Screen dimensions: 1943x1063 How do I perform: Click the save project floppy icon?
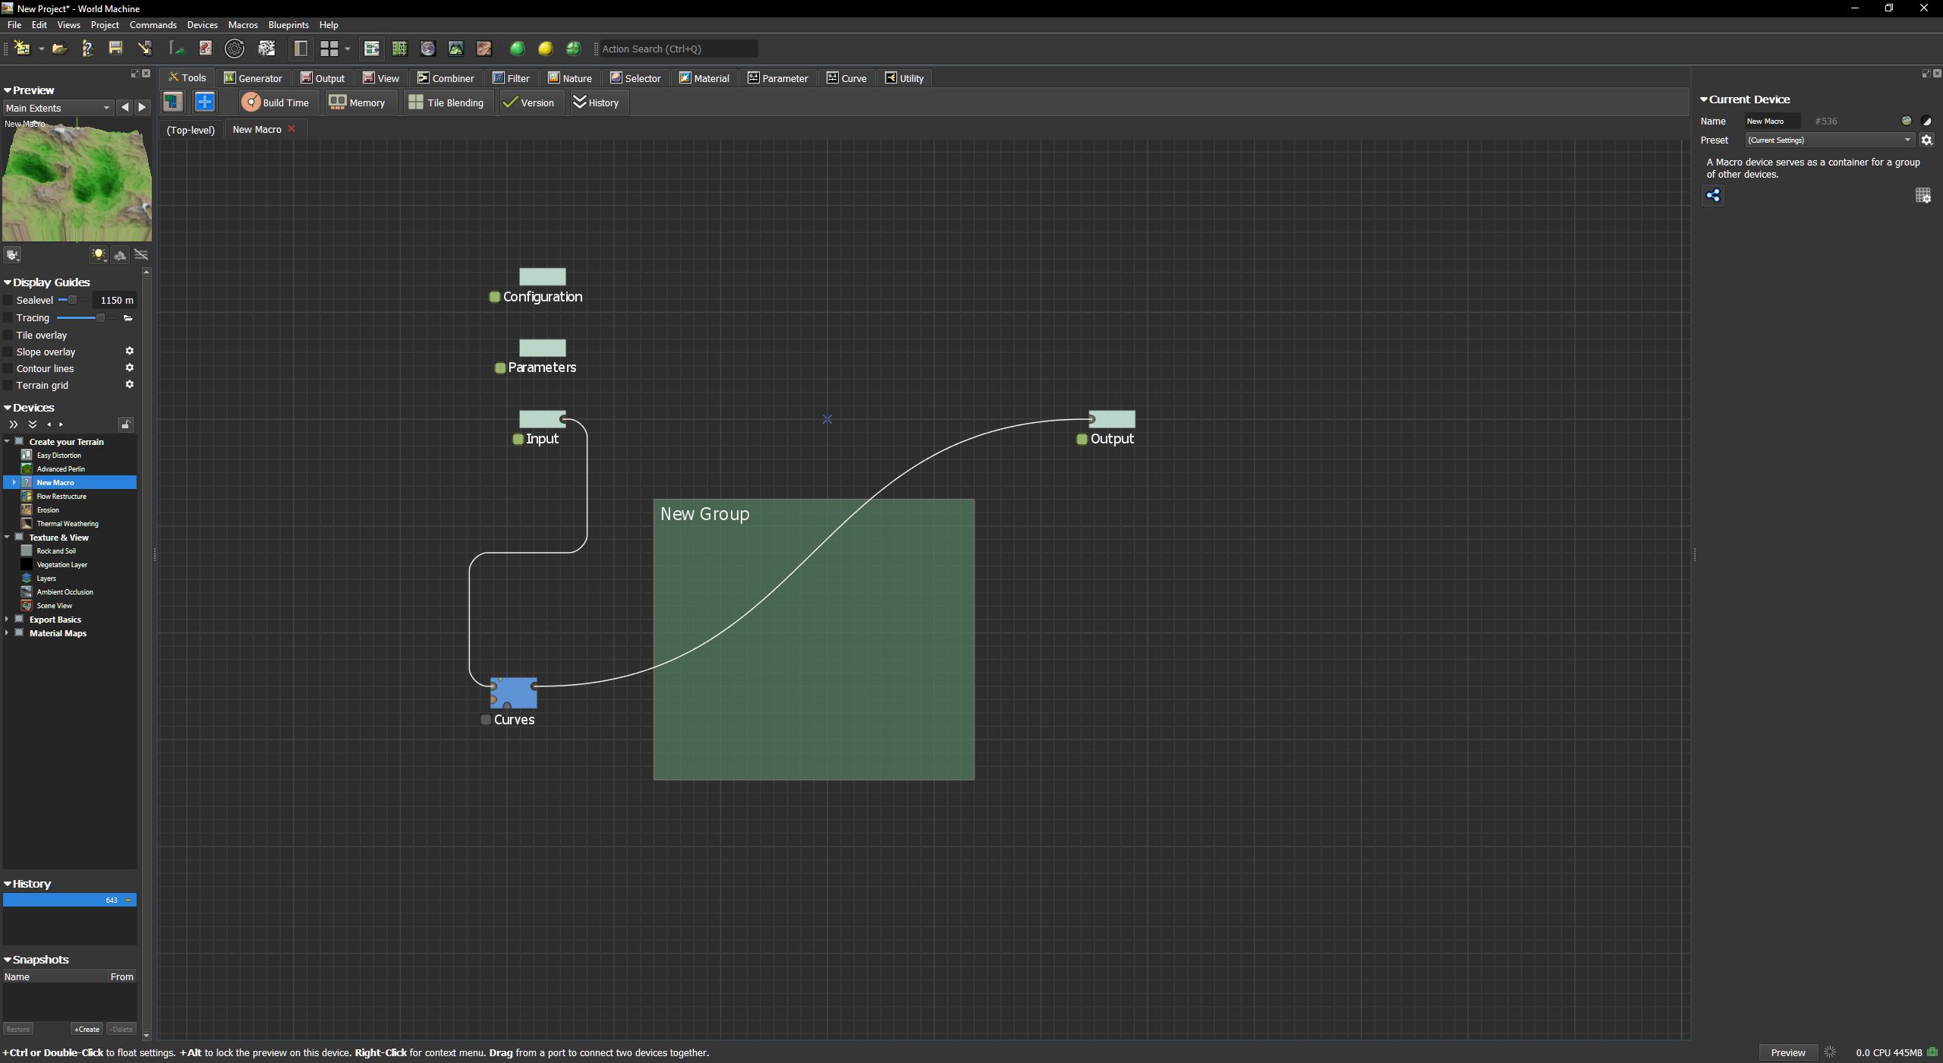pos(115,49)
